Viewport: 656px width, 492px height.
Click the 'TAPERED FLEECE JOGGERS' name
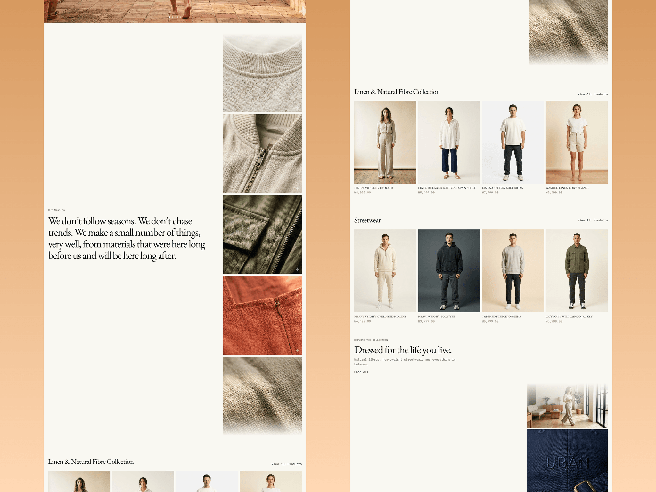click(501, 316)
